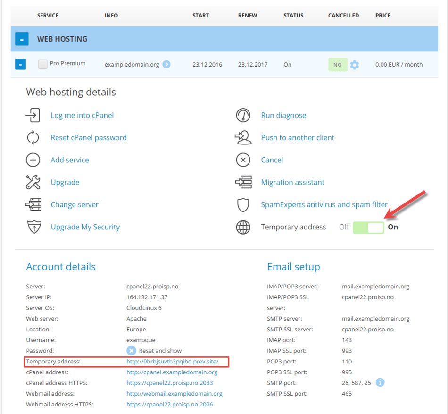Click the SpamExperts shield icon
The height and width of the screenshot is (414, 448).
[x=243, y=205]
